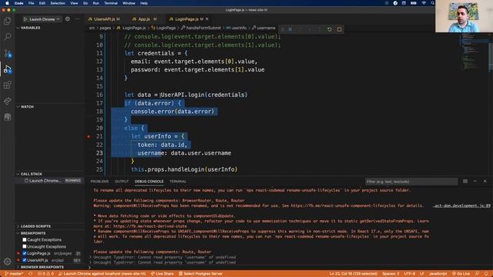Open the Terminal menu in the menu bar

click(111, 3)
